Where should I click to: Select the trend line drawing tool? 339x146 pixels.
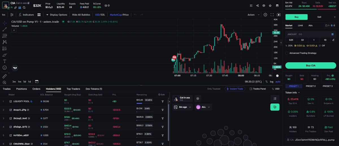[5, 29]
